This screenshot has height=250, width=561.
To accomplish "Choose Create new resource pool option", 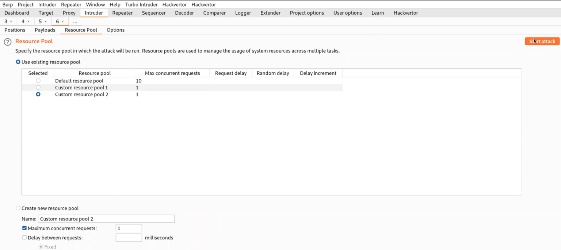I will 18,208.
